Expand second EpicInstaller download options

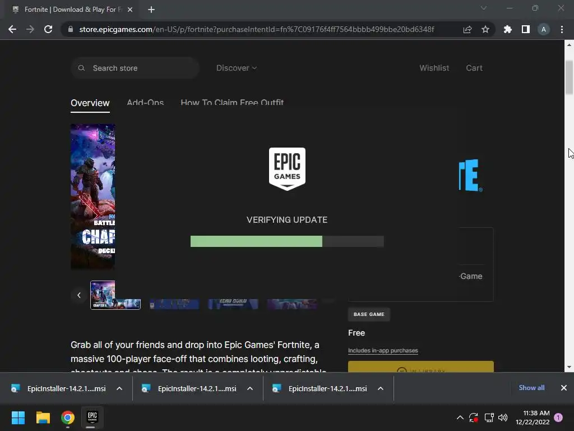(x=250, y=388)
